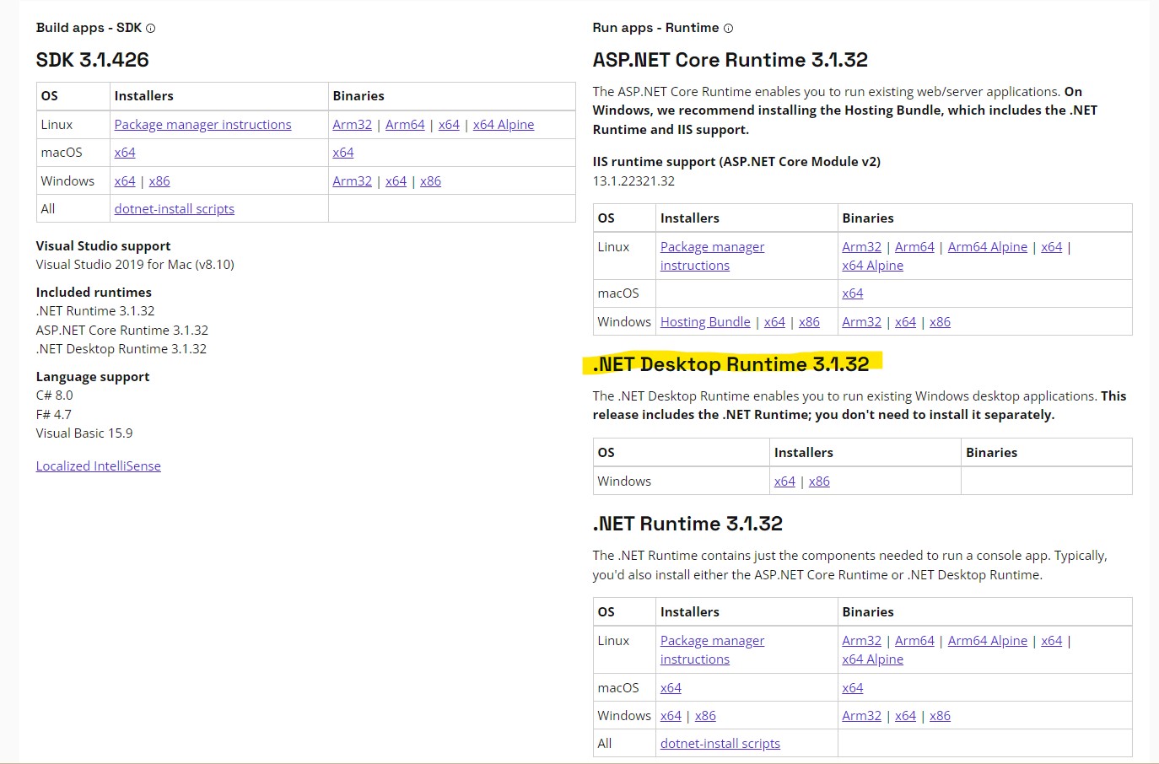Click the 'Visual Basic 15.9' language entry
The height and width of the screenshot is (764, 1159).
click(x=84, y=433)
